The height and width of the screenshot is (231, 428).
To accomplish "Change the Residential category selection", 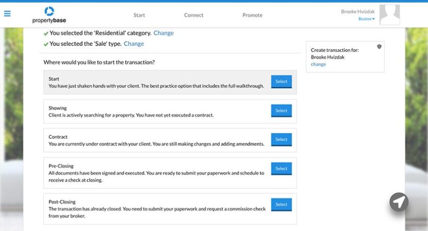I will tap(163, 33).
